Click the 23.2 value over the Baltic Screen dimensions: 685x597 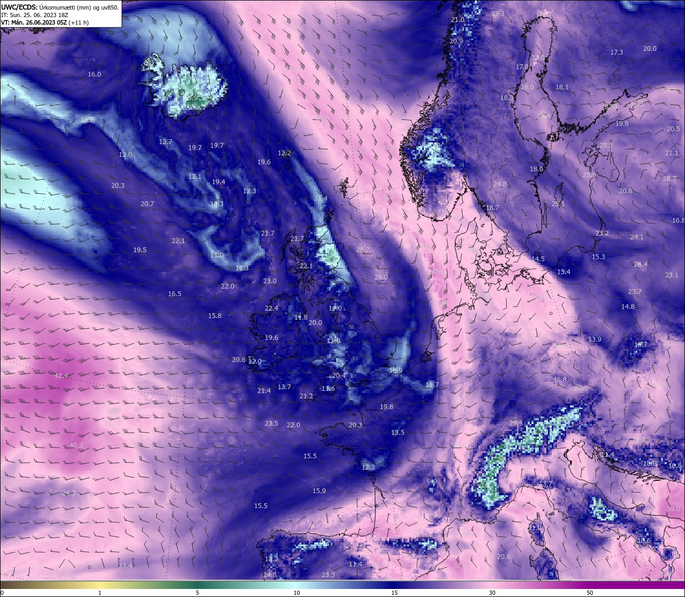point(602,233)
